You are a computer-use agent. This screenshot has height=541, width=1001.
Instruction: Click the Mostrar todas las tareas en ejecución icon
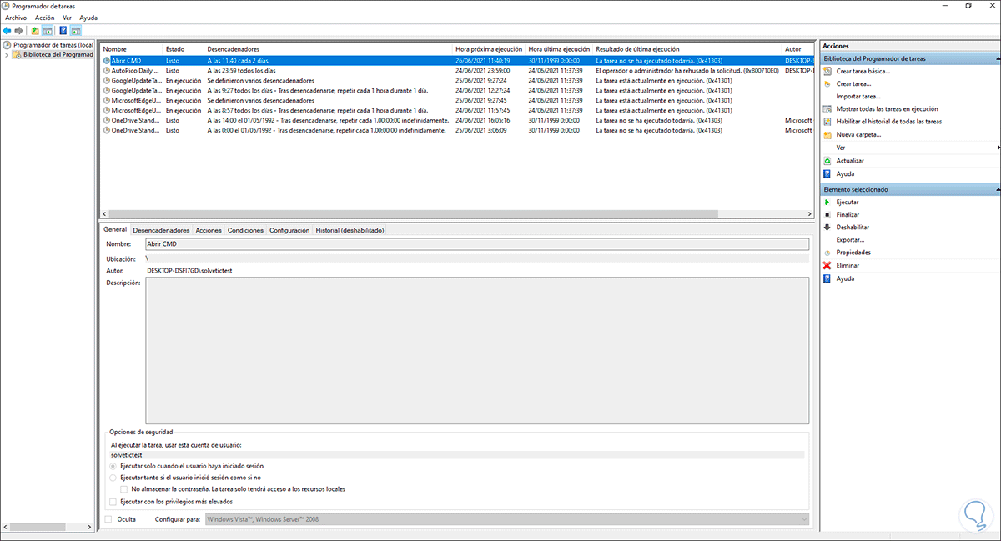[x=827, y=108]
